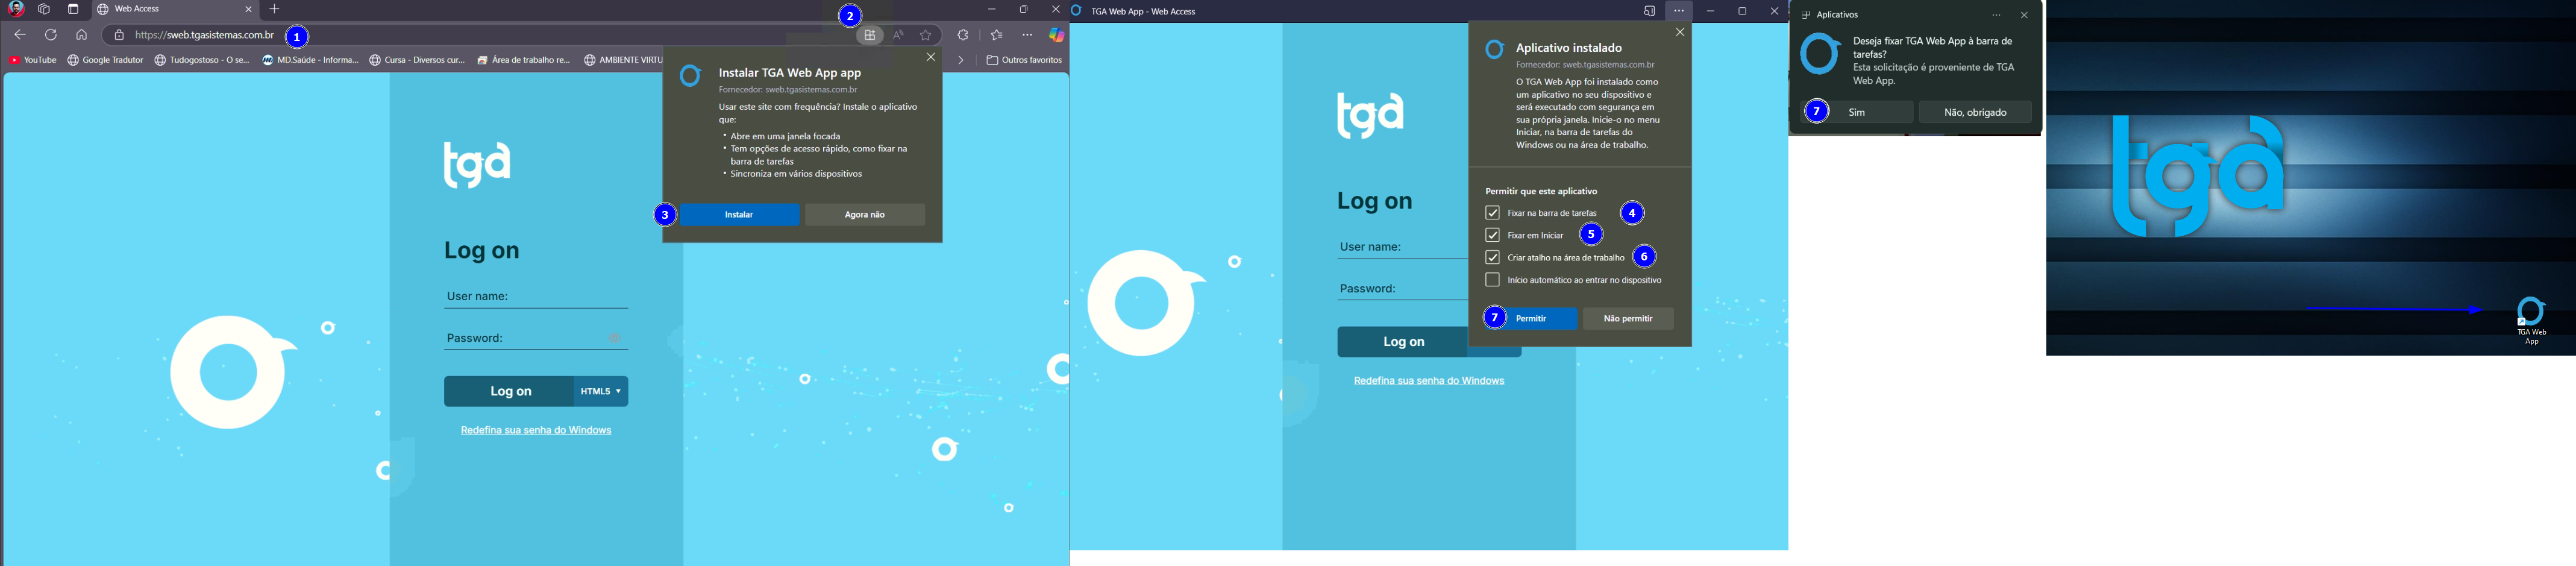The image size is (2576, 566).
Task: Open the Tudogostoso bookmark
Action: coord(202,61)
